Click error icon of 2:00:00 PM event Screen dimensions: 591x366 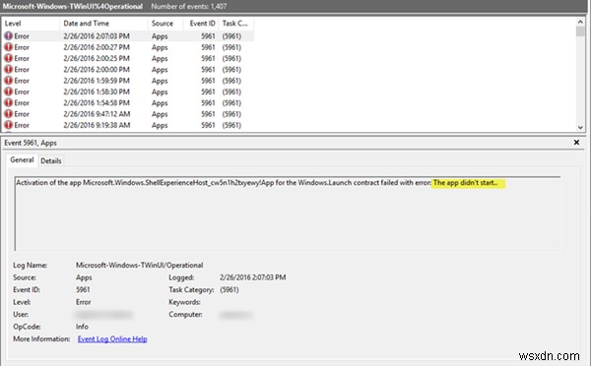point(8,69)
